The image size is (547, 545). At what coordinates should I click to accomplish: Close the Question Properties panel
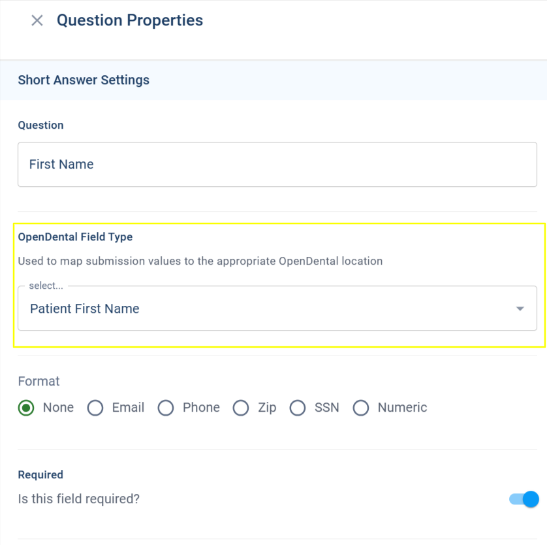click(x=37, y=20)
